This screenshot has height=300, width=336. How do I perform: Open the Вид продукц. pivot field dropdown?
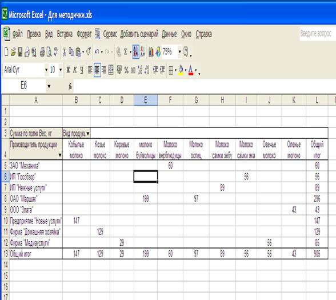tap(88, 134)
